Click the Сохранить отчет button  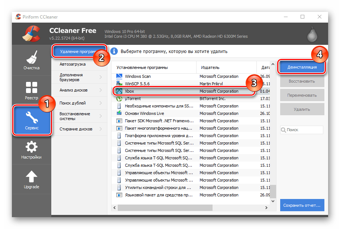[301, 205]
